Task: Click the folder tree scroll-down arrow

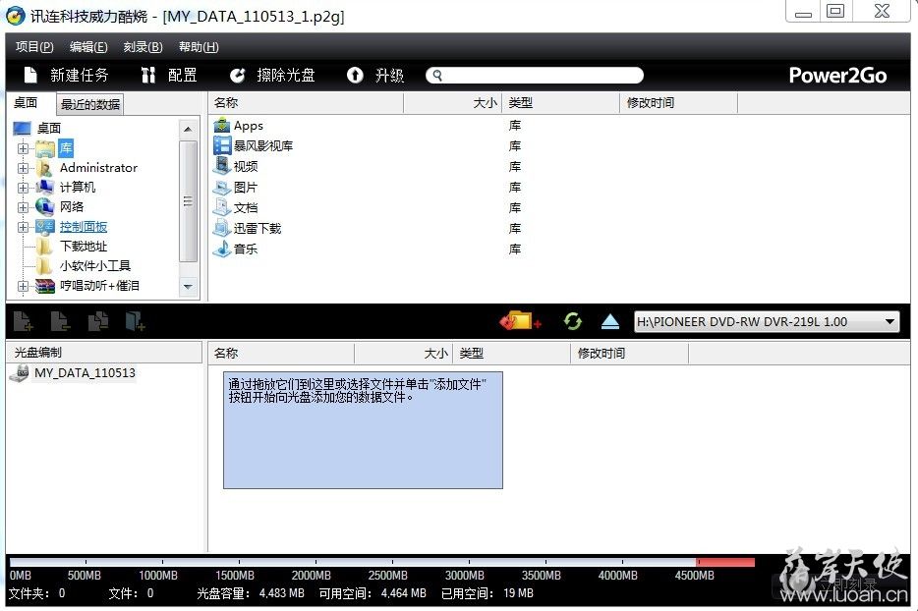Action: tap(188, 287)
